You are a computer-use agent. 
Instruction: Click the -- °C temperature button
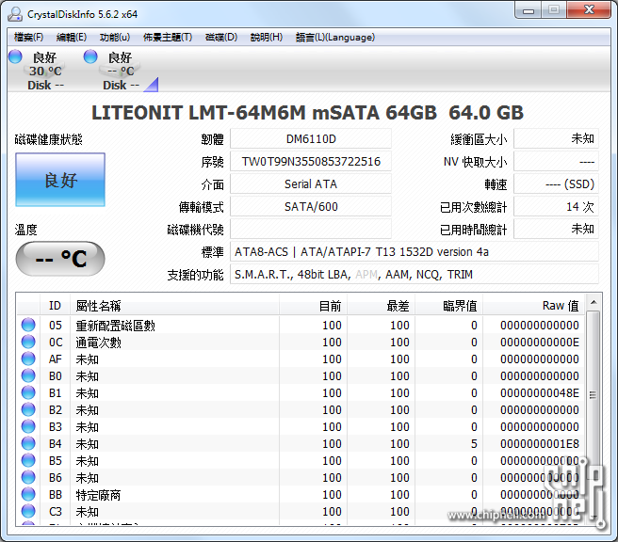[60, 259]
